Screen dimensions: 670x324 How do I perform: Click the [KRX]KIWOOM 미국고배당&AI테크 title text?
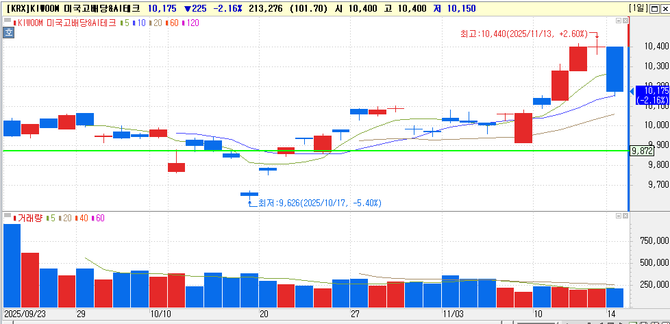pos(73,8)
